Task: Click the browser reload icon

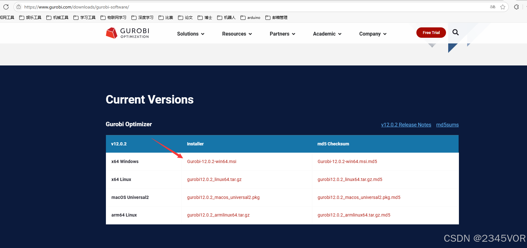Action: tap(6, 7)
